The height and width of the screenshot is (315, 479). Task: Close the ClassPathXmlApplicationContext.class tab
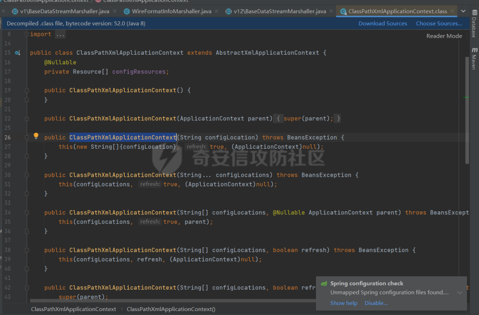[452, 11]
